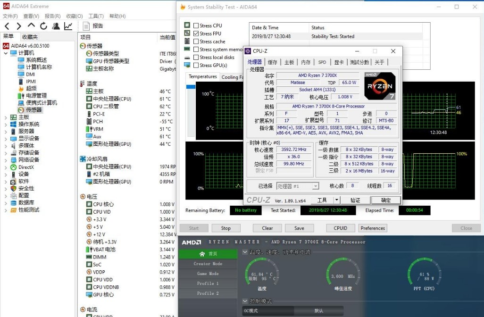This screenshot has height=317, width=484.
Task: Open the 文件(F) menu
Action: tap(10, 16)
